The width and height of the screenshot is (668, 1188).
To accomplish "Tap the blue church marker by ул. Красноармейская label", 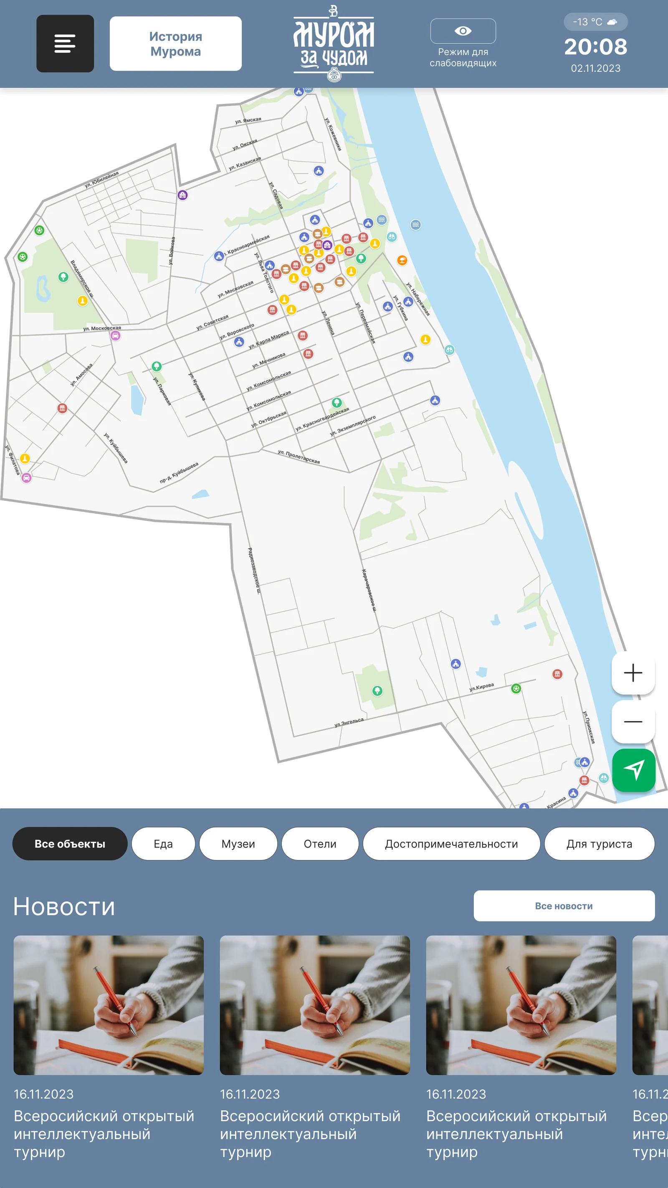I will coord(219,256).
